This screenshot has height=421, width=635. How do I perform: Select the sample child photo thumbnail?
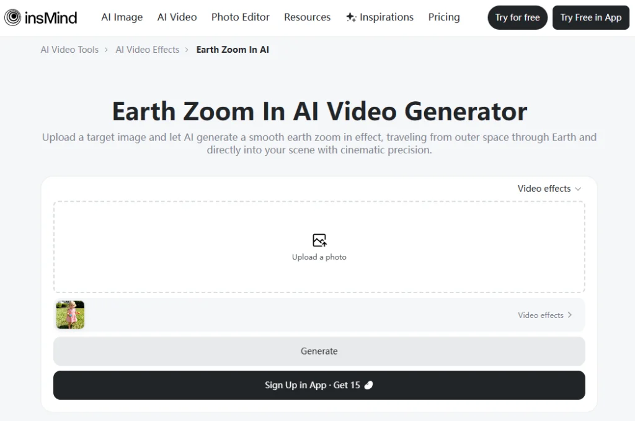point(70,315)
